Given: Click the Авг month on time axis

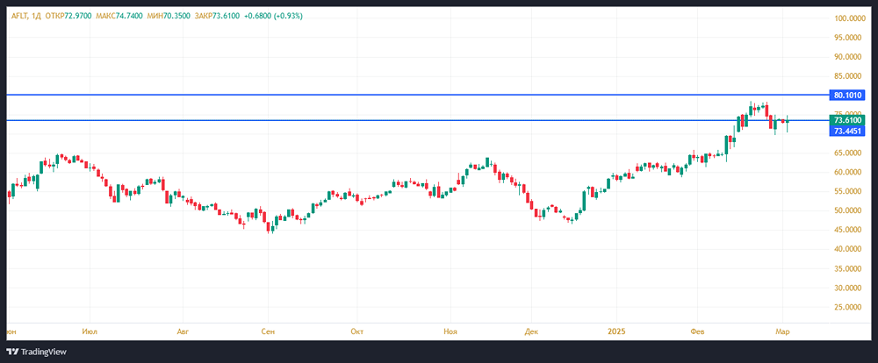Looking at the screenshot, I should tap(183, 331).
